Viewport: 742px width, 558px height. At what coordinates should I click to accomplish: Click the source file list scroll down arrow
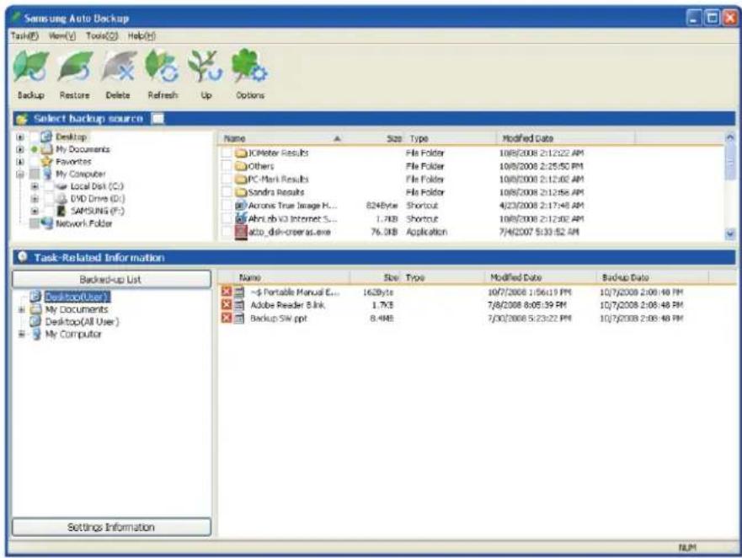click(x=730, y=233)
